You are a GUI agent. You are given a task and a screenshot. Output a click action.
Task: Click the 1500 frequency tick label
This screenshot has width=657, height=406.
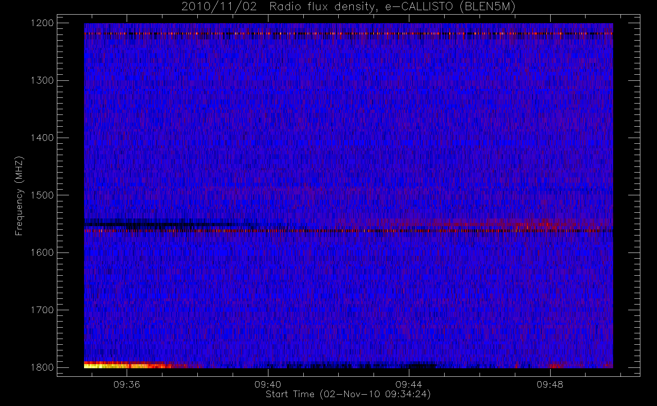(42, 195)
